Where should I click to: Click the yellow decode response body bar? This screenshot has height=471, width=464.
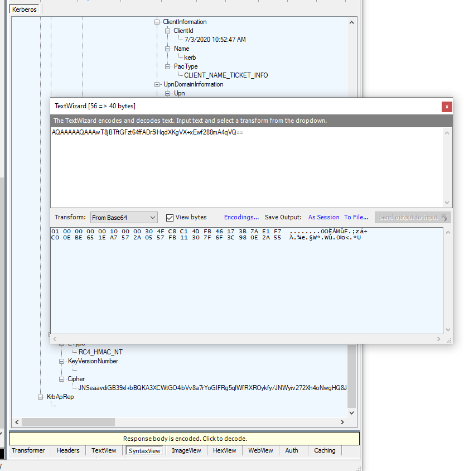coord(185,439)
